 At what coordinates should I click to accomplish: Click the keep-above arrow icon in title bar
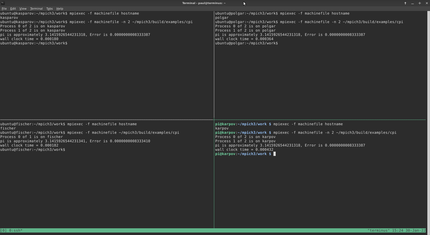405,3
